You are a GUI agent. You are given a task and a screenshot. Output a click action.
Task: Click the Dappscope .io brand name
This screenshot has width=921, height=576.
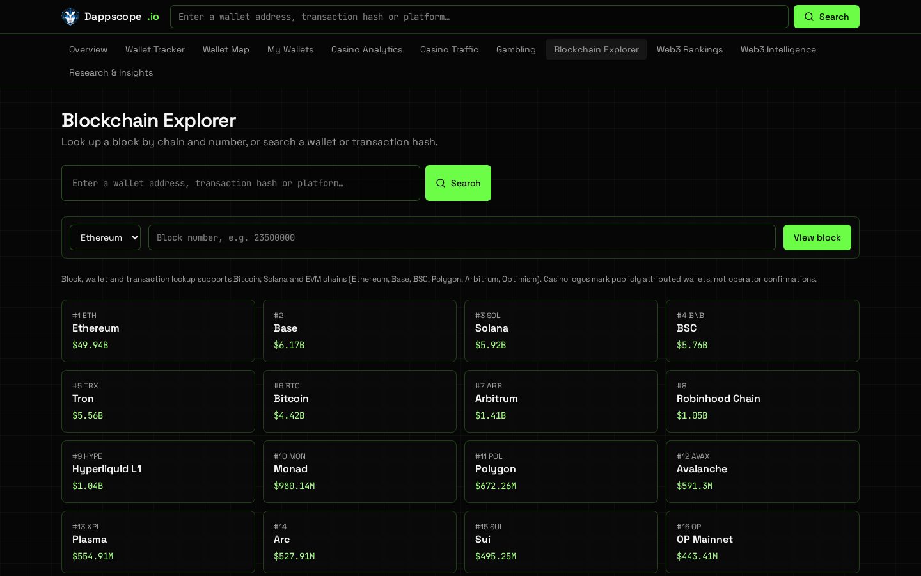point(122,17)
